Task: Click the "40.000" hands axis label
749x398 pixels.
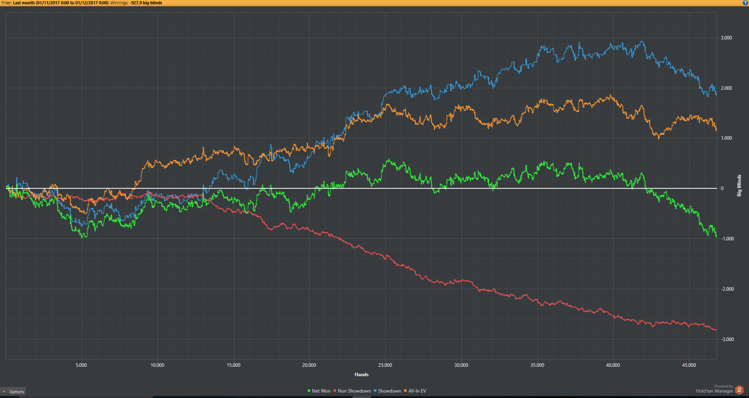Action: (x=613, y=365)
